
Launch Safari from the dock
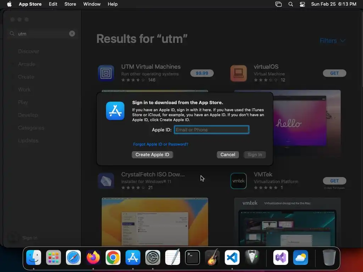coord(73,257)
